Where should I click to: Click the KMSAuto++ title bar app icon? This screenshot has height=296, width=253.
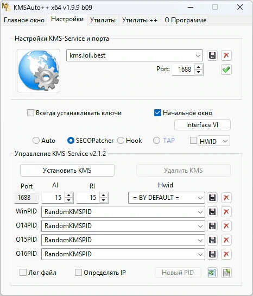point(6,7)
